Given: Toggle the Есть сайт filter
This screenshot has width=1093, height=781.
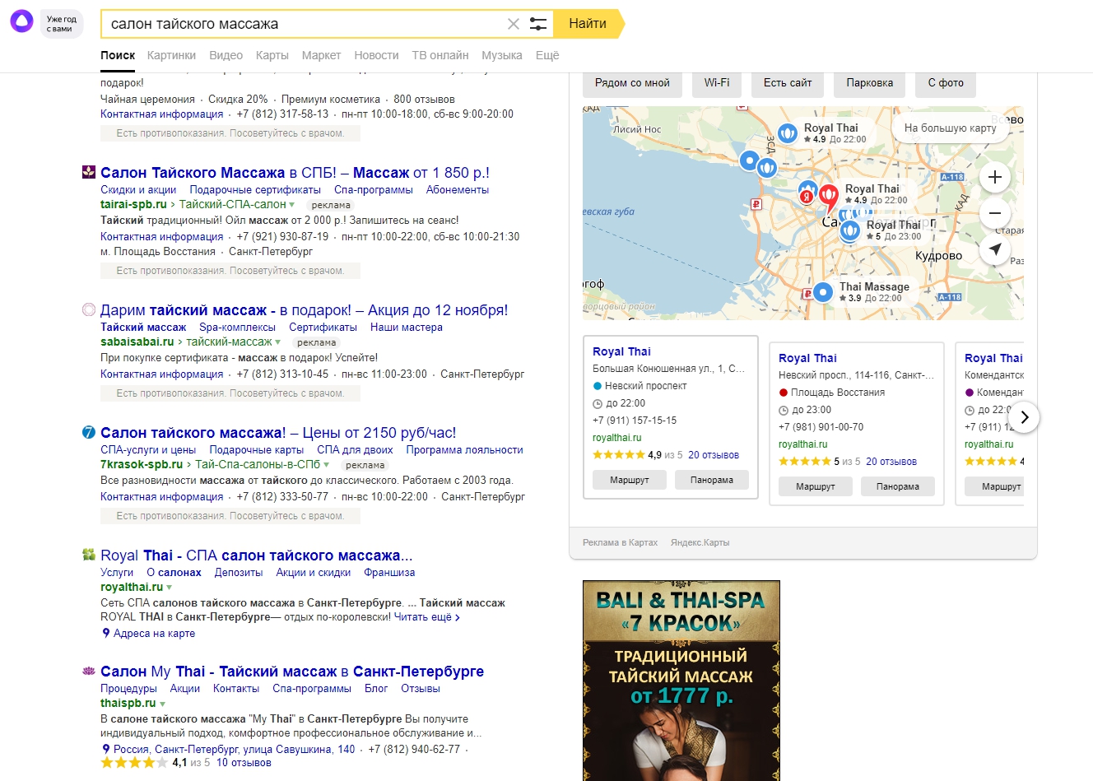Looking at the screenshot, I should (788, 83).
